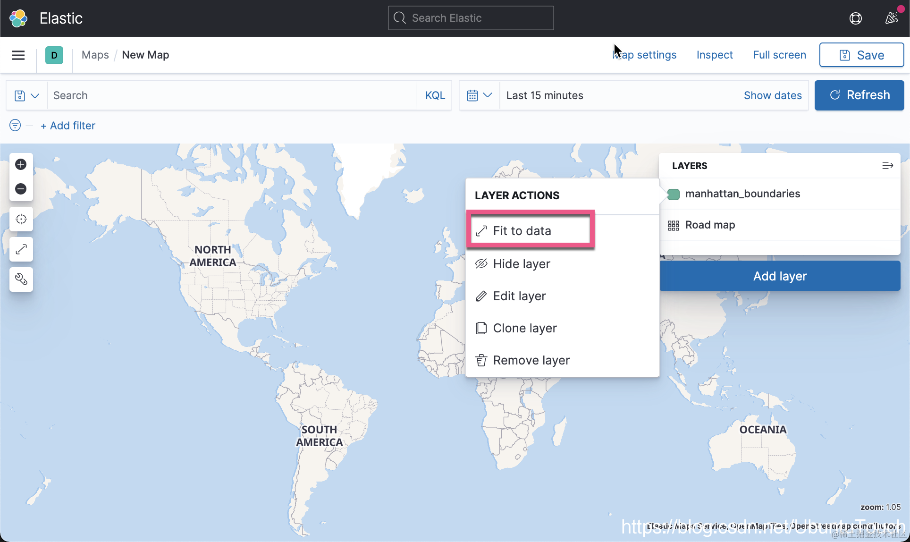Open the D space selector
Screen dimensions: 910x542
coord(54,55)
